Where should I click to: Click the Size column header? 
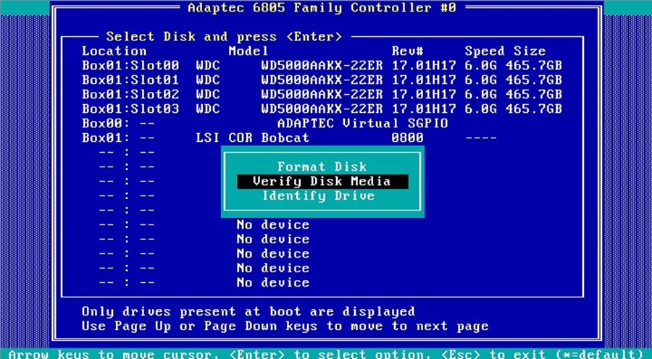[x=531, y=51]
